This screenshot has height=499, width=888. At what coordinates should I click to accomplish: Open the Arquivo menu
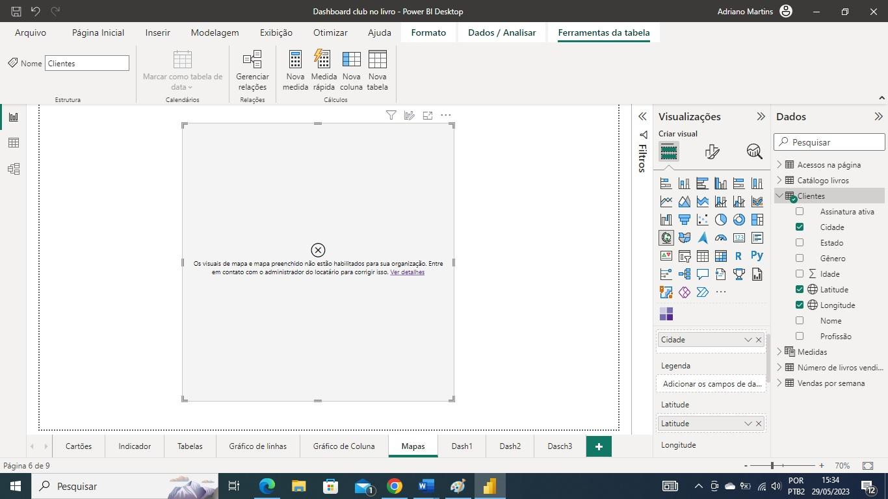coord(31,32)
